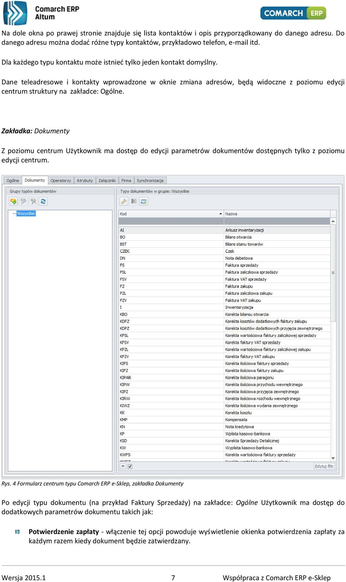Open the Ogólne tab
This screenshot has width=346, height=582.
coord(13,180)
